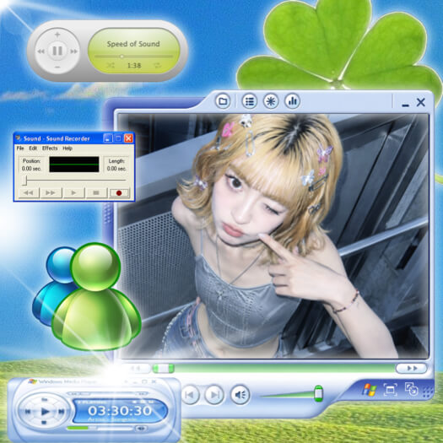The width and height of the screenshot is (443, 443).
Task: Click Eject at the top of the mini player wheel
Action: point(45,400)
